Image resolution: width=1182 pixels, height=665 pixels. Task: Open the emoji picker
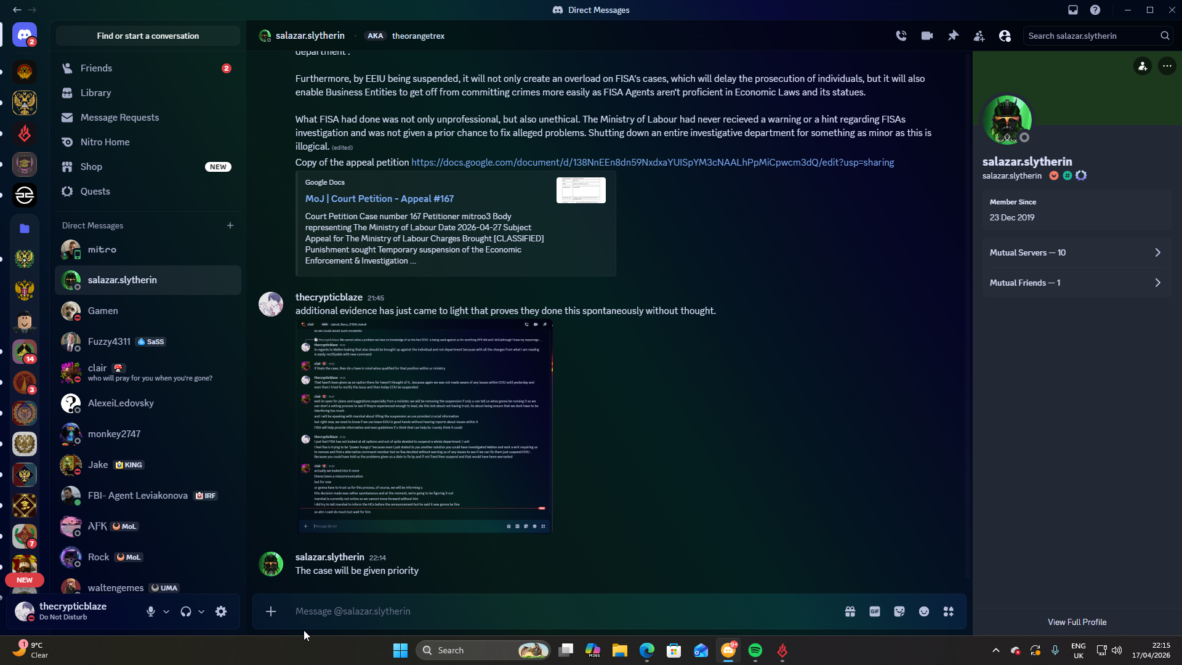click(924, 611)
